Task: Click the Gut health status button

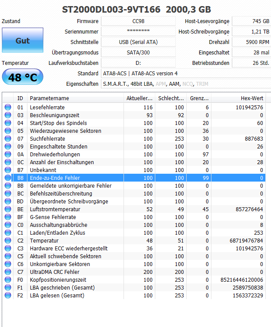Action: (23, 40)
